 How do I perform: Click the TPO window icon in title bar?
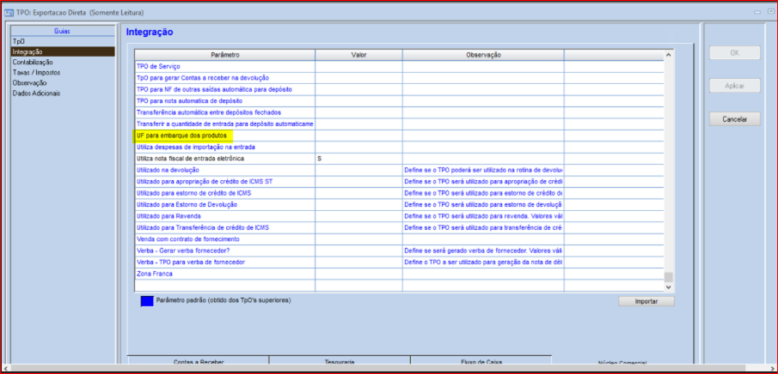pos(9,10)
